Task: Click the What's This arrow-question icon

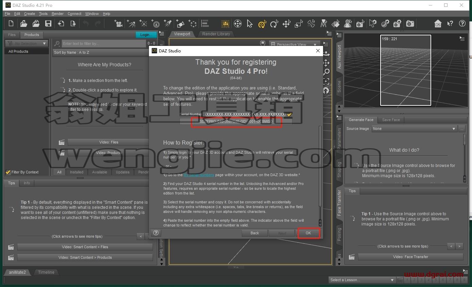Action: click(x=450, y=23)
